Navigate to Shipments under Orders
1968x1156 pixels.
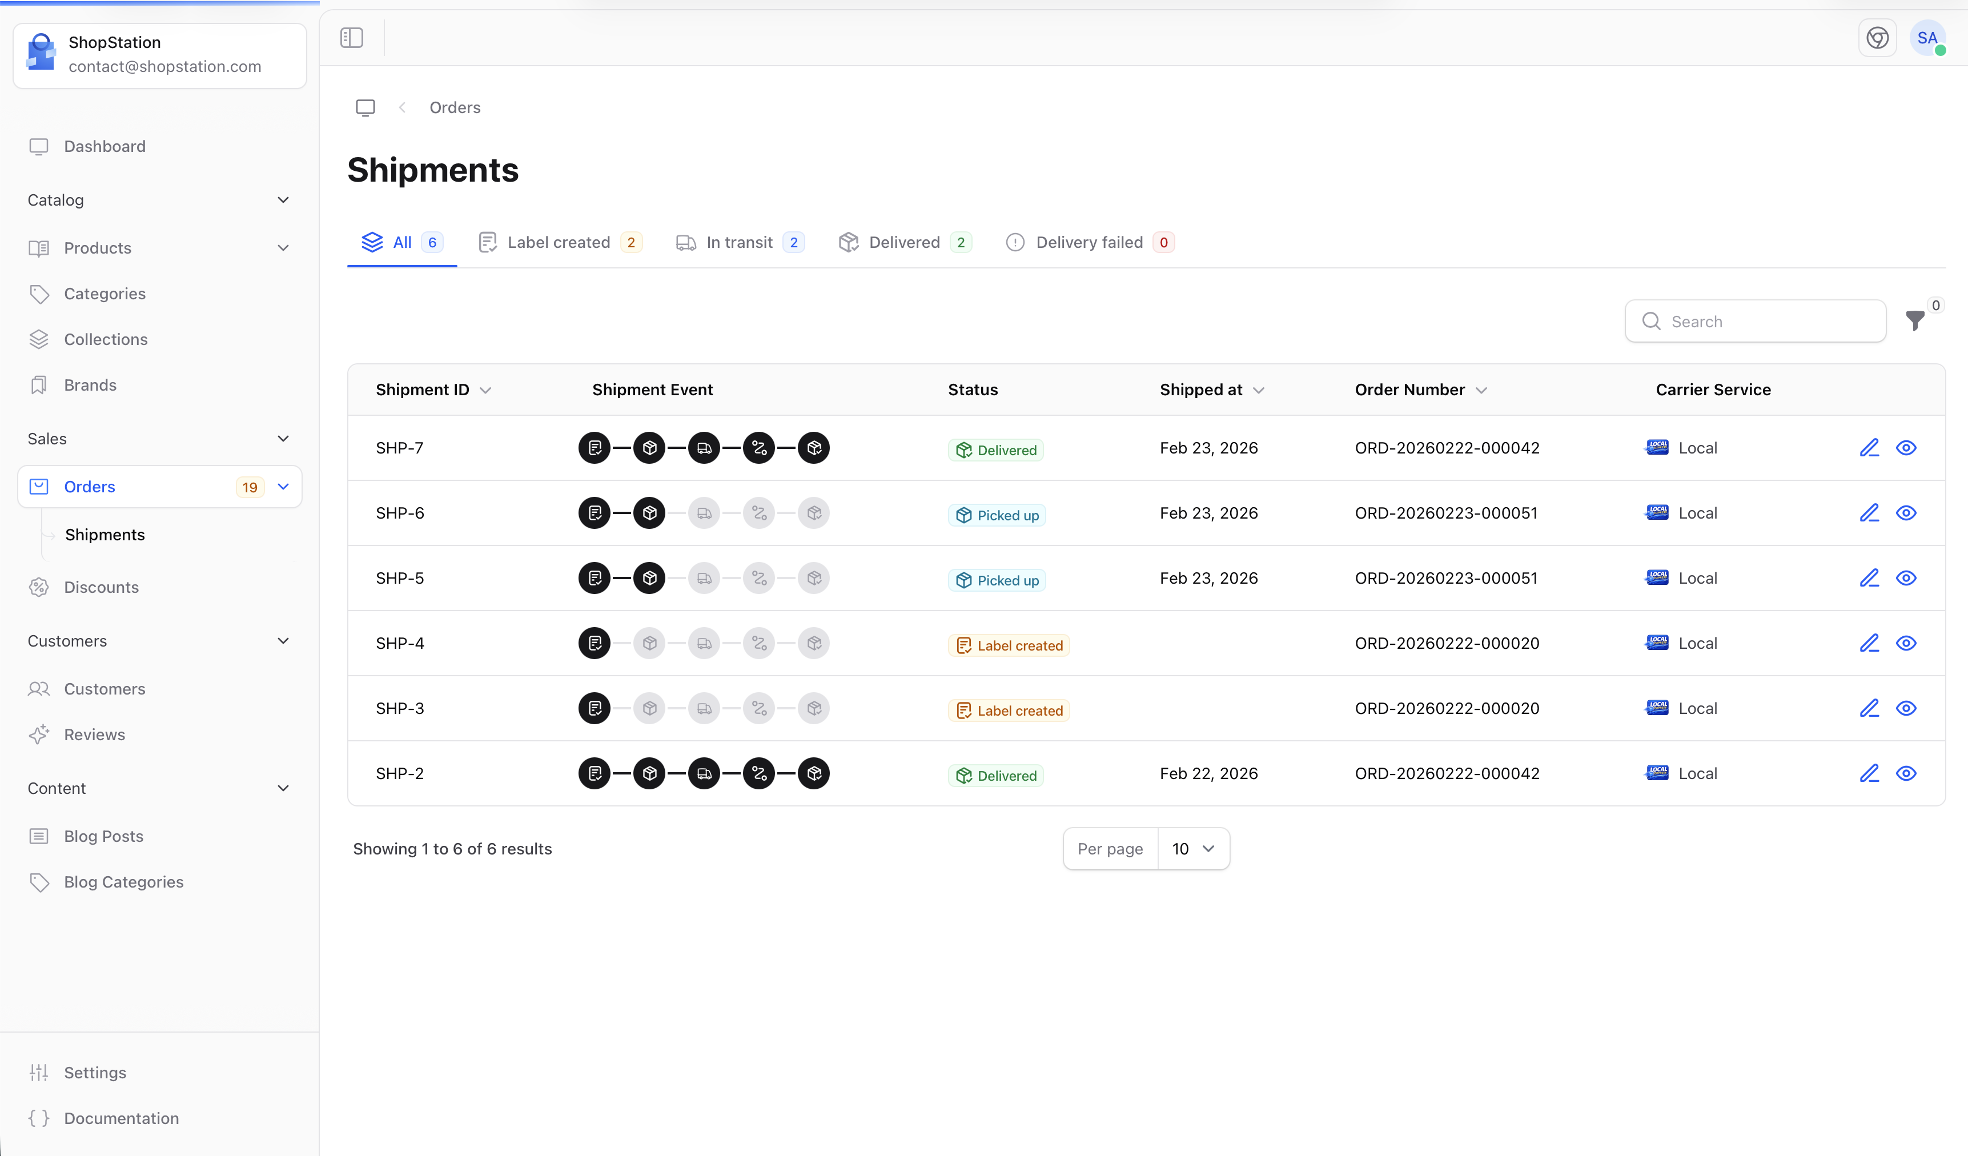coord(105,534)
